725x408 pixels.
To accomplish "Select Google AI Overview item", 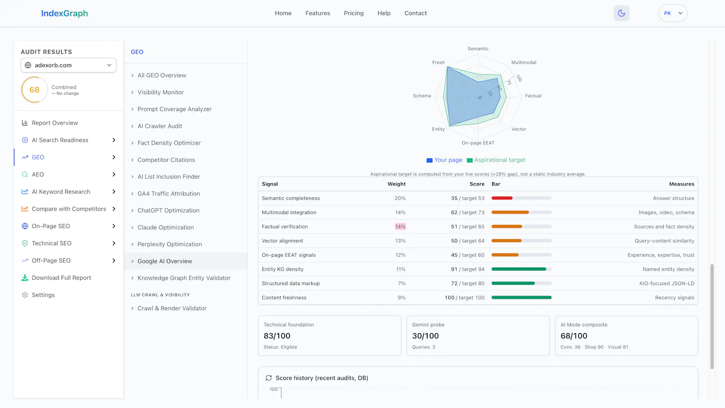I will (186, 261).
